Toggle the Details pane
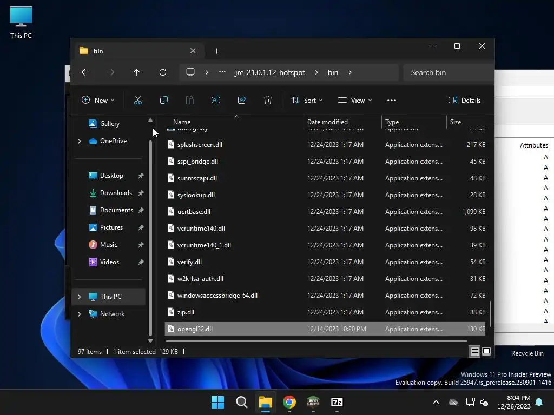Viewport: 554px width, 415px height. click(x=464, y=100)
